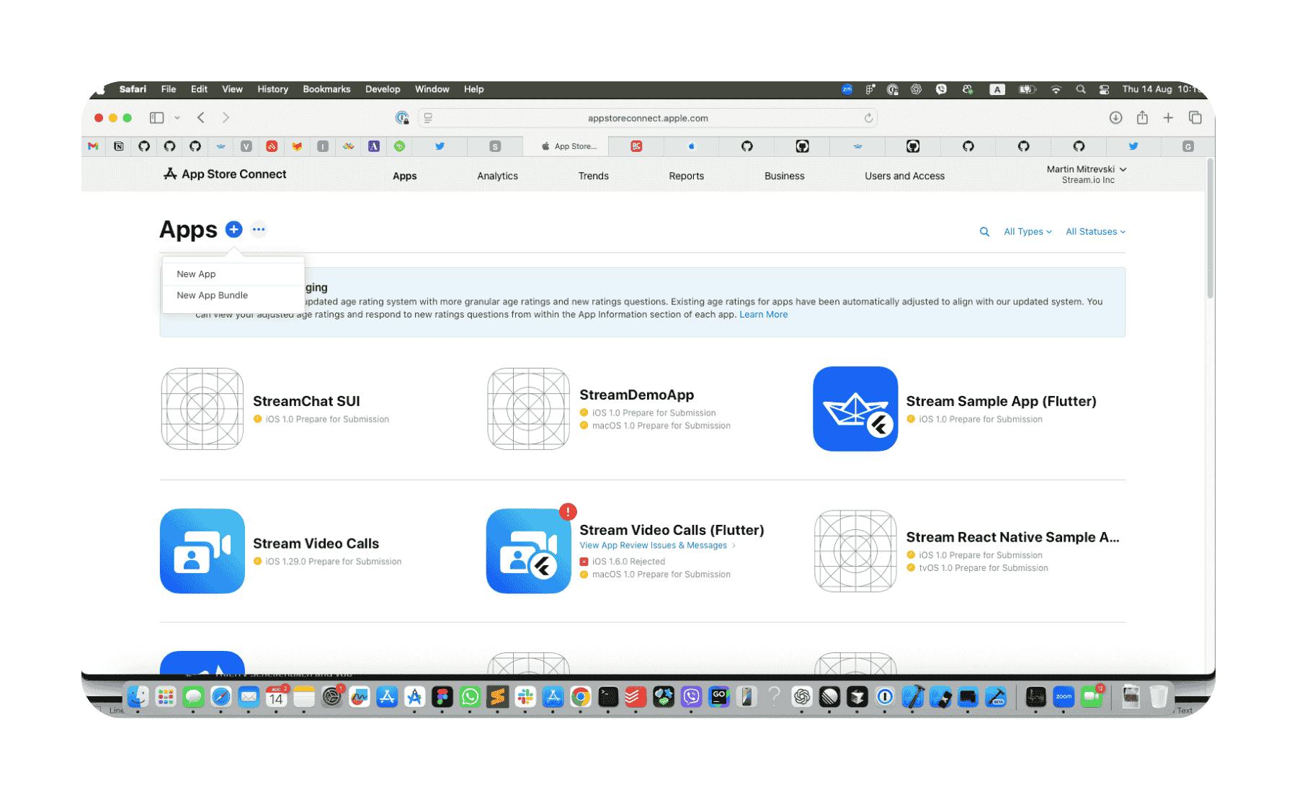The width and height of the screenshot is (1297, 810).
Task: Open the StreamChat SUI app
Action: tap(306, 402)
